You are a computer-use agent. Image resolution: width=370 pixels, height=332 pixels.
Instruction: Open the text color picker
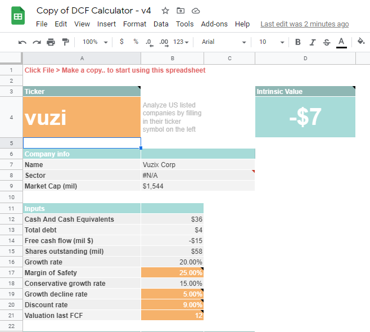[x=341, y=43]
